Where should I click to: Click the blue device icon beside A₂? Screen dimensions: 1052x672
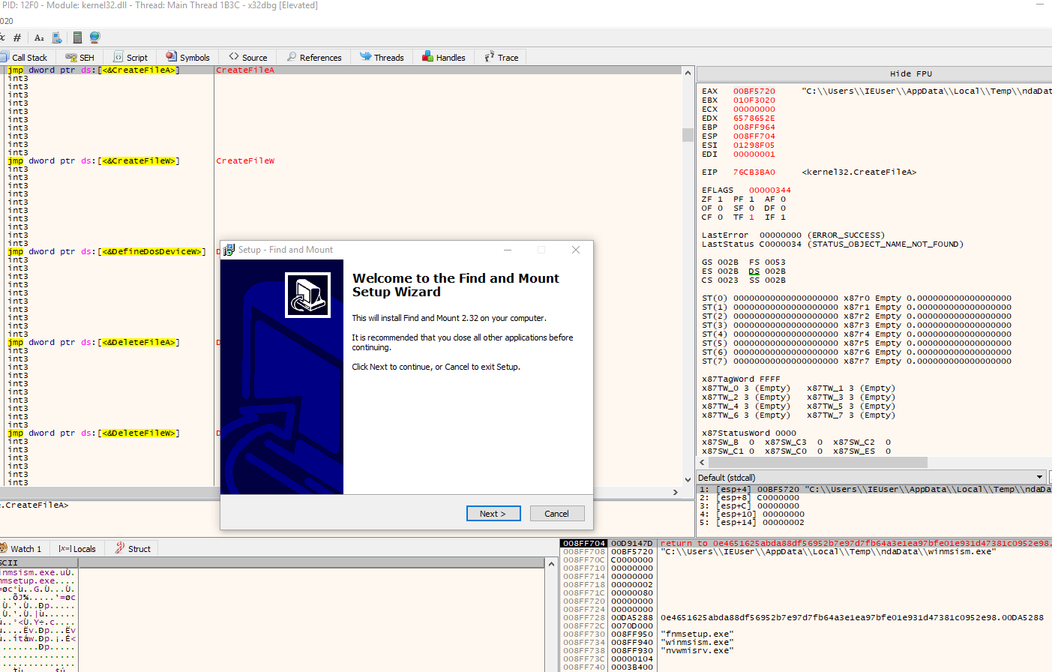coord(57,37)
